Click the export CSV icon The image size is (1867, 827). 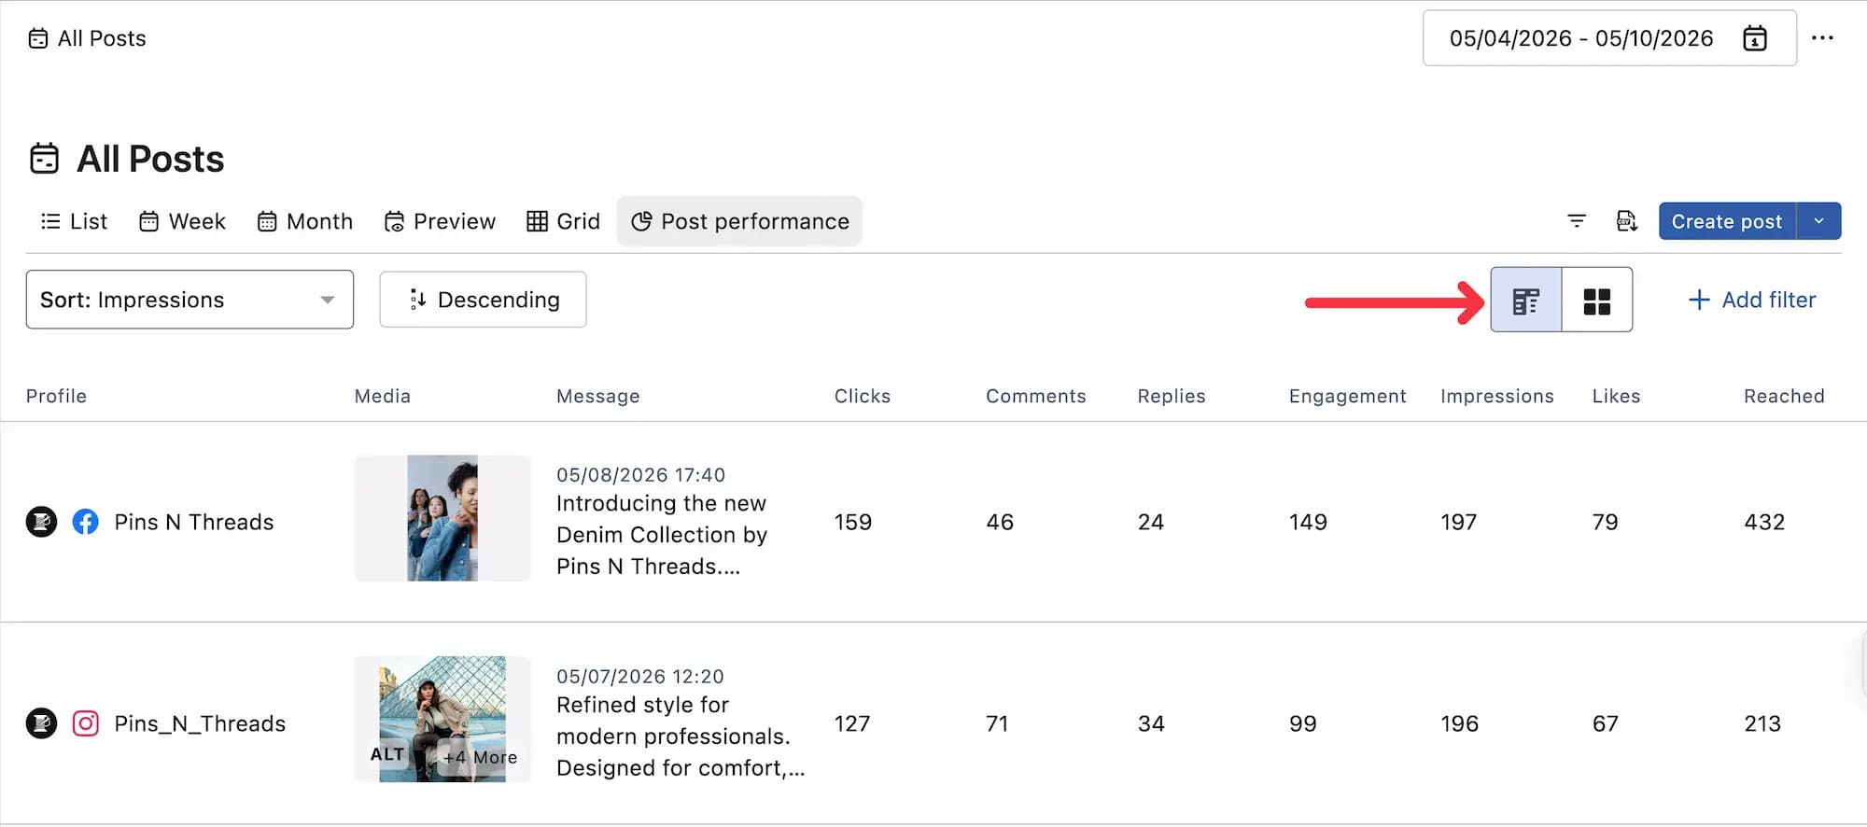pos(1626,221)
